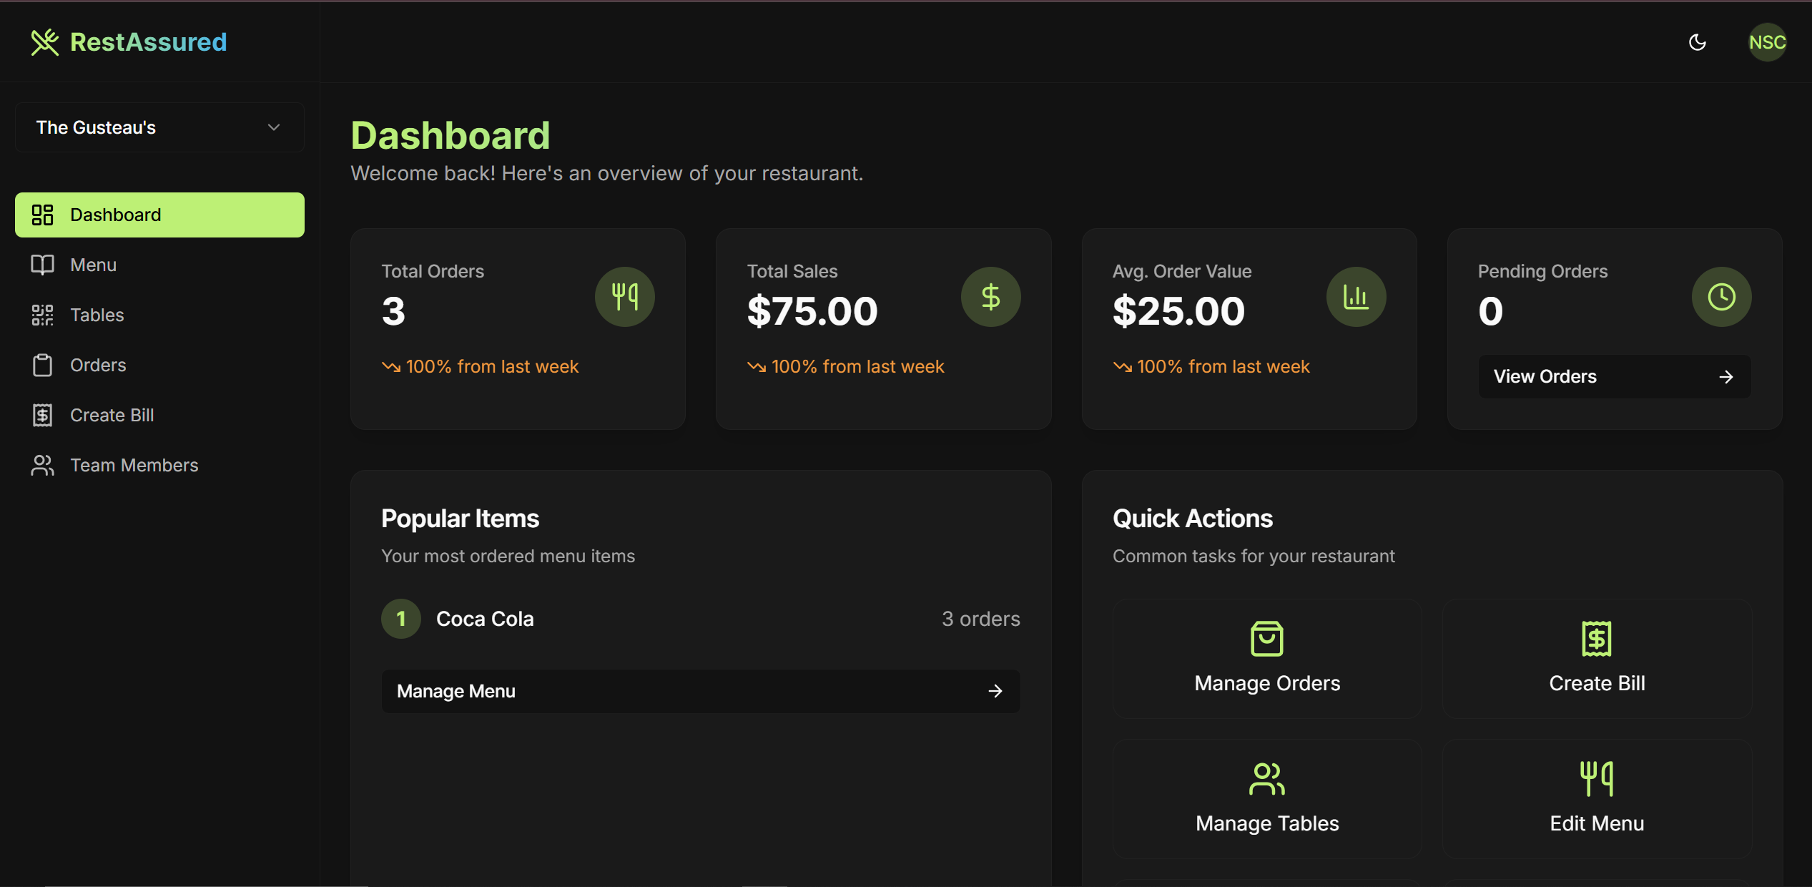The image size is (1812, 887).
Task: Click the Total Orders count 3
Action: (393, 311)
